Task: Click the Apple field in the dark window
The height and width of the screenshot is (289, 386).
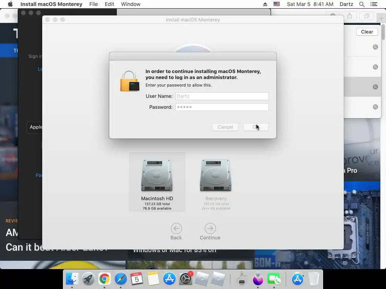Action: pos(34,127)
